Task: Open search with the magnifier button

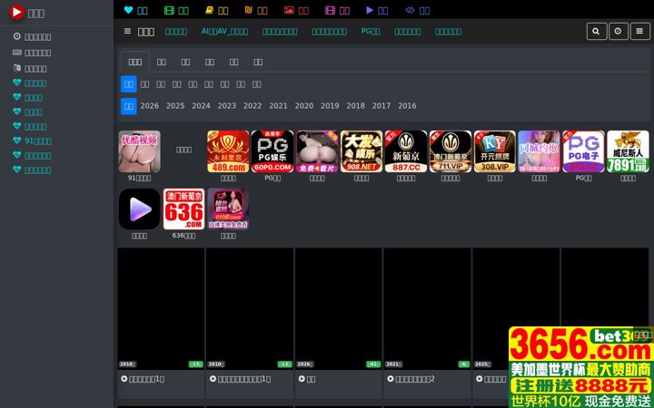Action: click(x=597, y=31)
